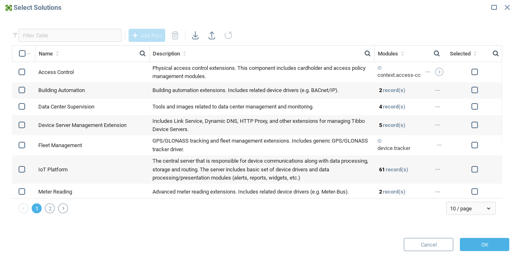Open search in Modules column header
This screenshot has width=513, height=256.
437,53
